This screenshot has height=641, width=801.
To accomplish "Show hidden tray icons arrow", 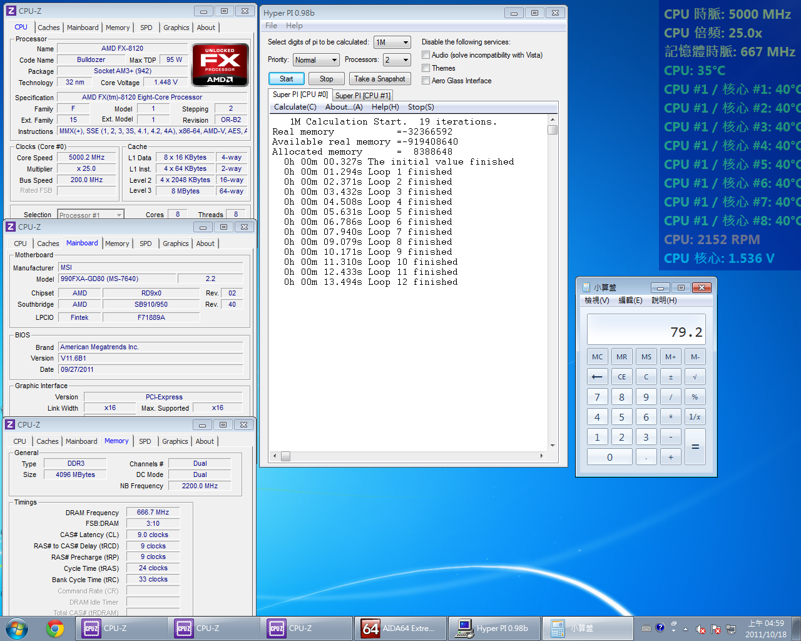I will [x=685, y=629].
